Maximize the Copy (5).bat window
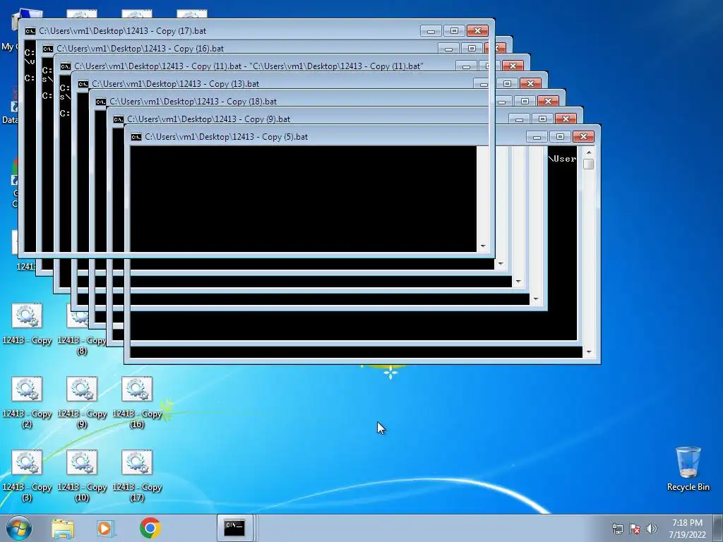723x542 pixels. click(x=560, y=136)
